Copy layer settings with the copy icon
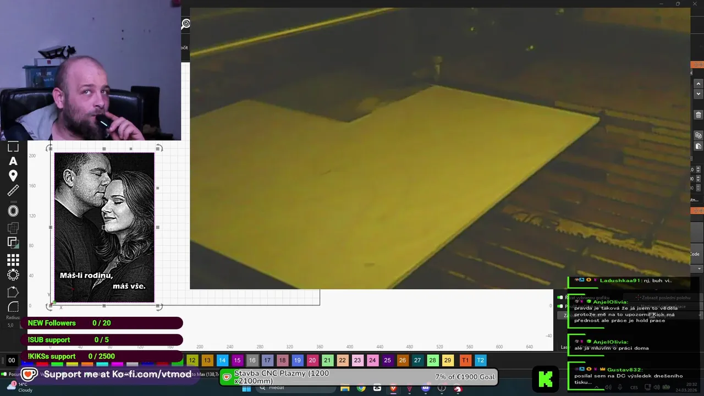Viewport: 704px width, 396px height. tap(698, 135)
